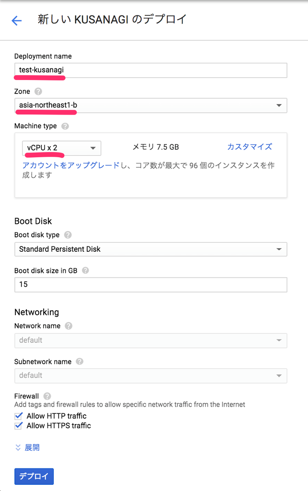Open the Network name default dropdown
This screenshot has height=491, width=308.
[x=151, y=340]
